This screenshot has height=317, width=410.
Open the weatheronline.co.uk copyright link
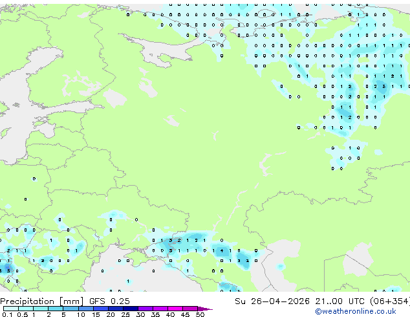coord(356,311)
